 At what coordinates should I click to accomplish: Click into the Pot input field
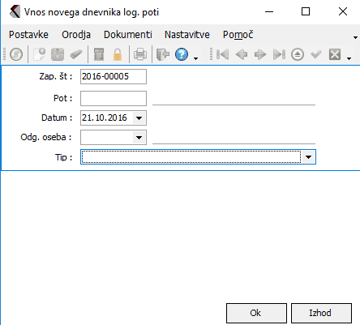[x=114, y=98]
